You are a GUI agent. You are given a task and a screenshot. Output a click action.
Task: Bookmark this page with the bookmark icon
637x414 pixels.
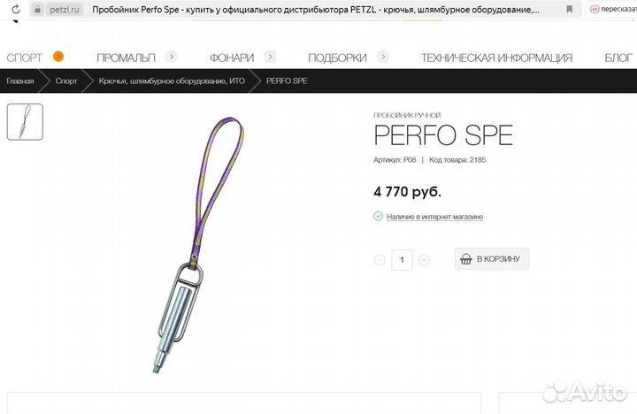click(x=570, y=9)
